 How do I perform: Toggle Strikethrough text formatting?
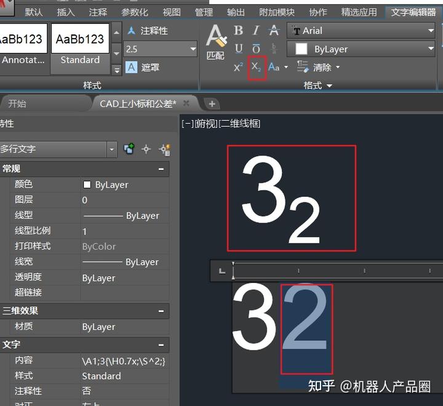[x=274, y=30]
